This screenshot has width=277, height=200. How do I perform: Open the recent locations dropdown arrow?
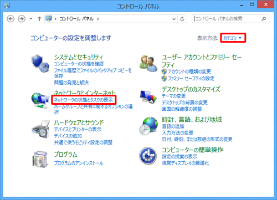[31, 19]
